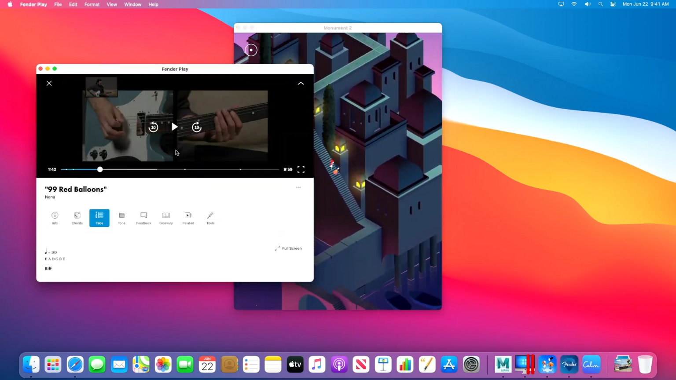Open Launchpad from the Dock

(53, 364)
